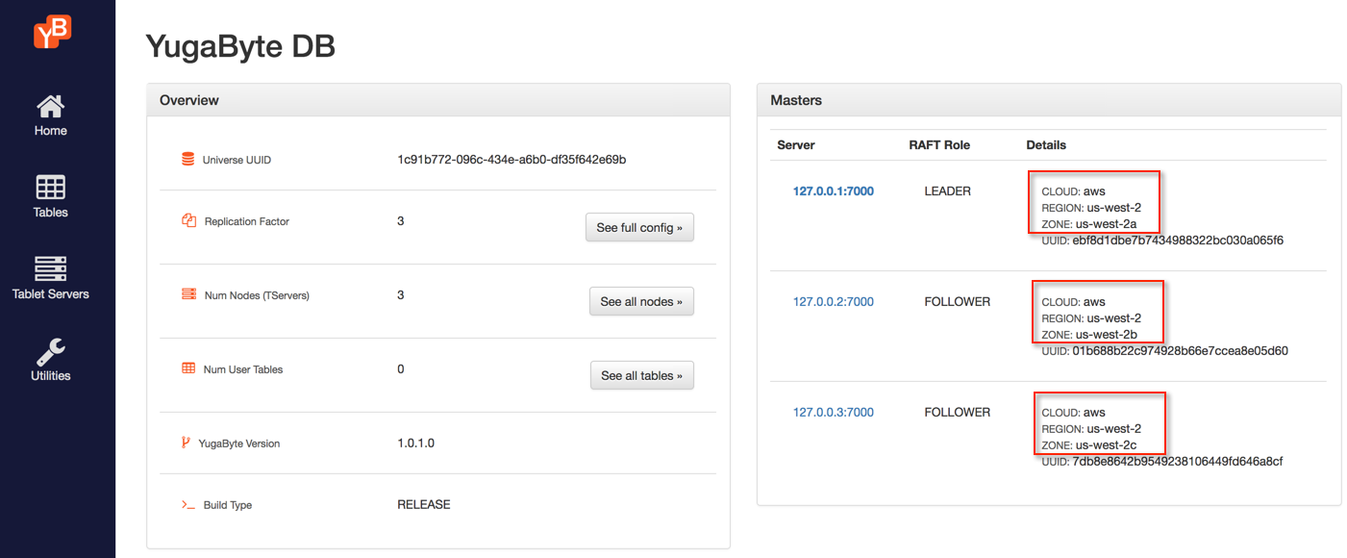
Task: Click the YugaByte logo icon
Action: [52, 32]
